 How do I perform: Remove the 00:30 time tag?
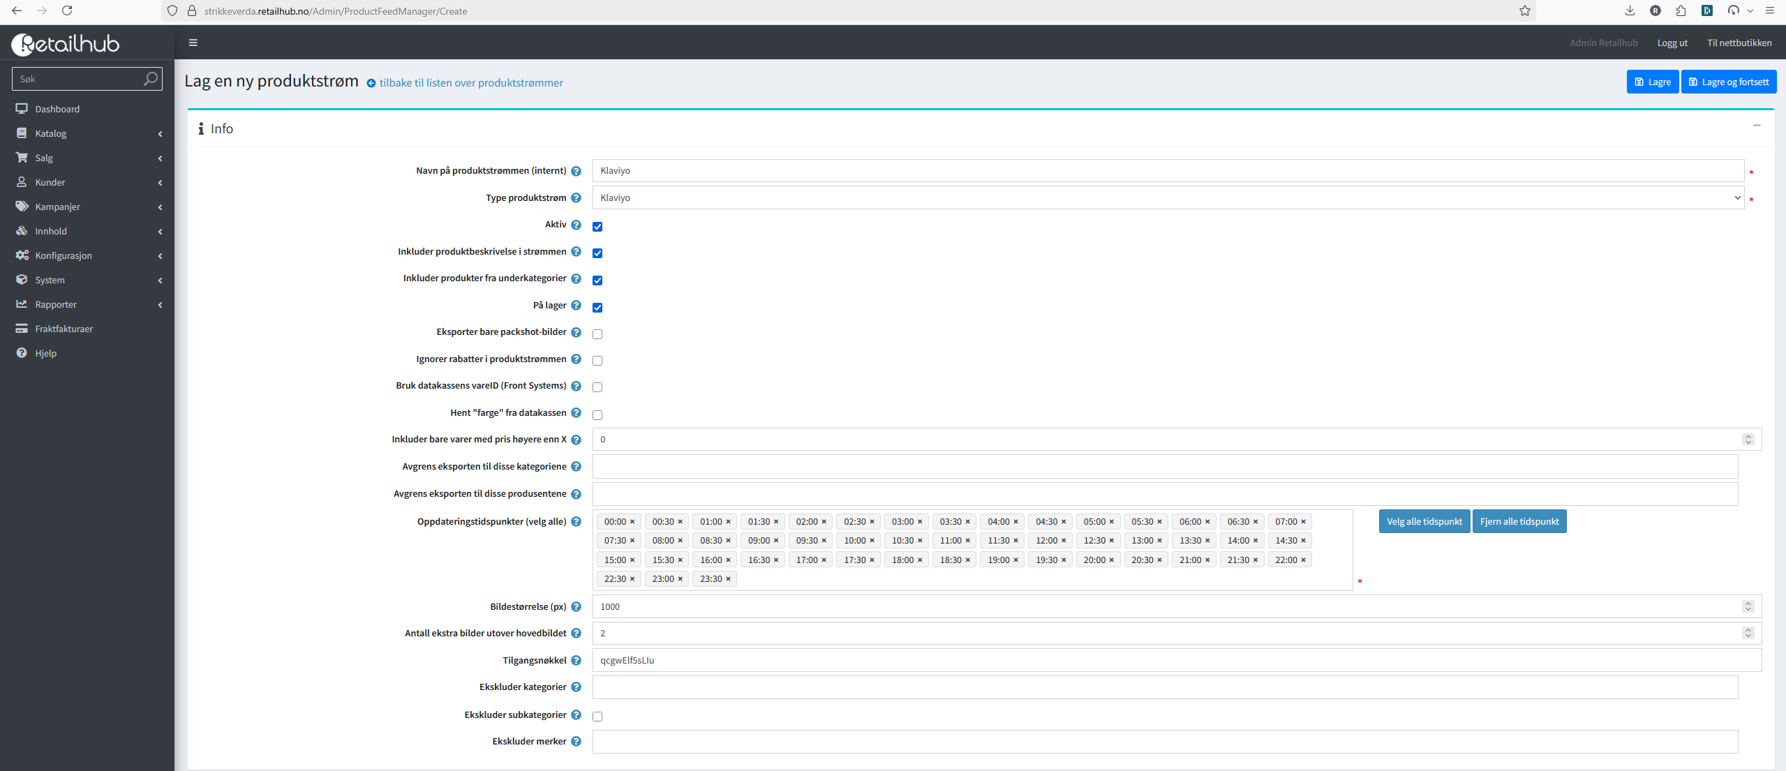[x=680, y=522]
